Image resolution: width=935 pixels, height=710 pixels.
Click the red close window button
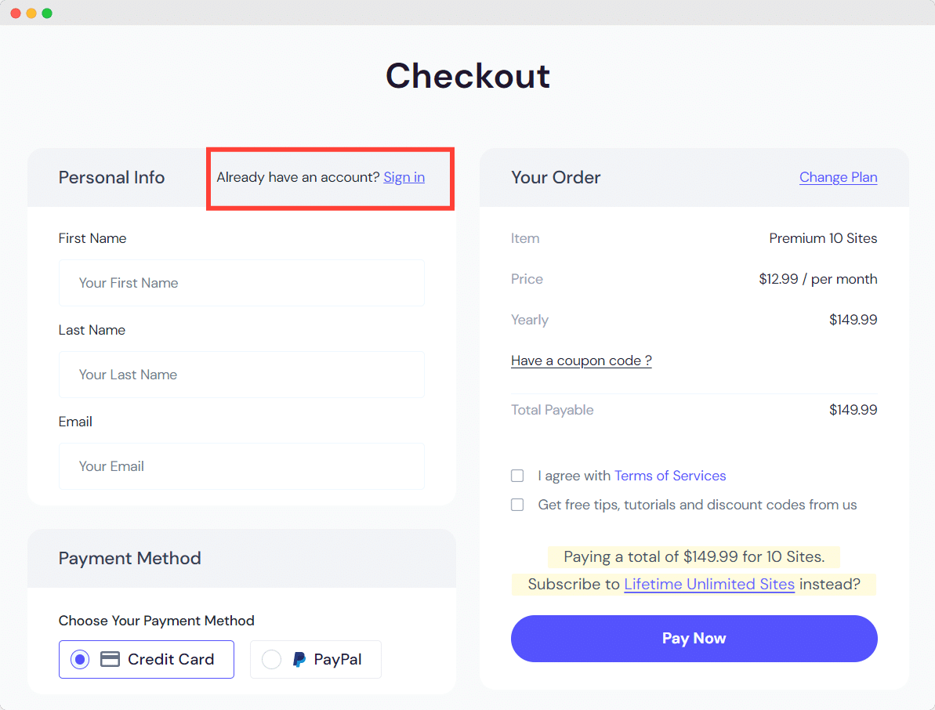tap(16, 13)
